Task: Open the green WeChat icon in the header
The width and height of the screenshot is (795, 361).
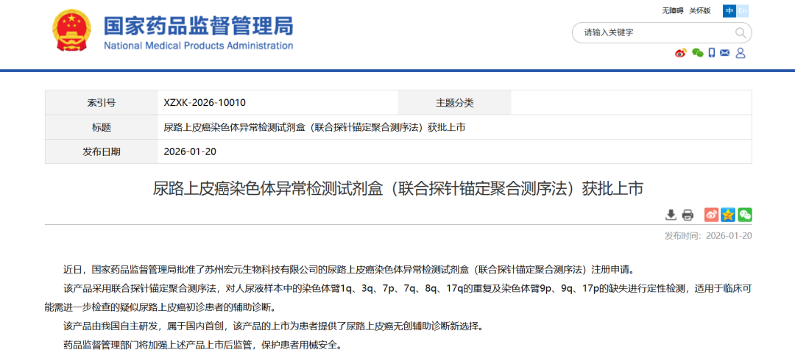Action: [x=696, y=53]
